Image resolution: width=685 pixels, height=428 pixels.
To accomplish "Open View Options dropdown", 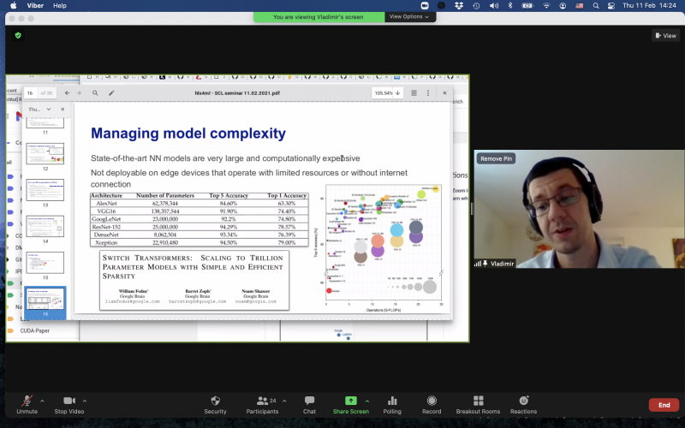I will pos(409,16).
